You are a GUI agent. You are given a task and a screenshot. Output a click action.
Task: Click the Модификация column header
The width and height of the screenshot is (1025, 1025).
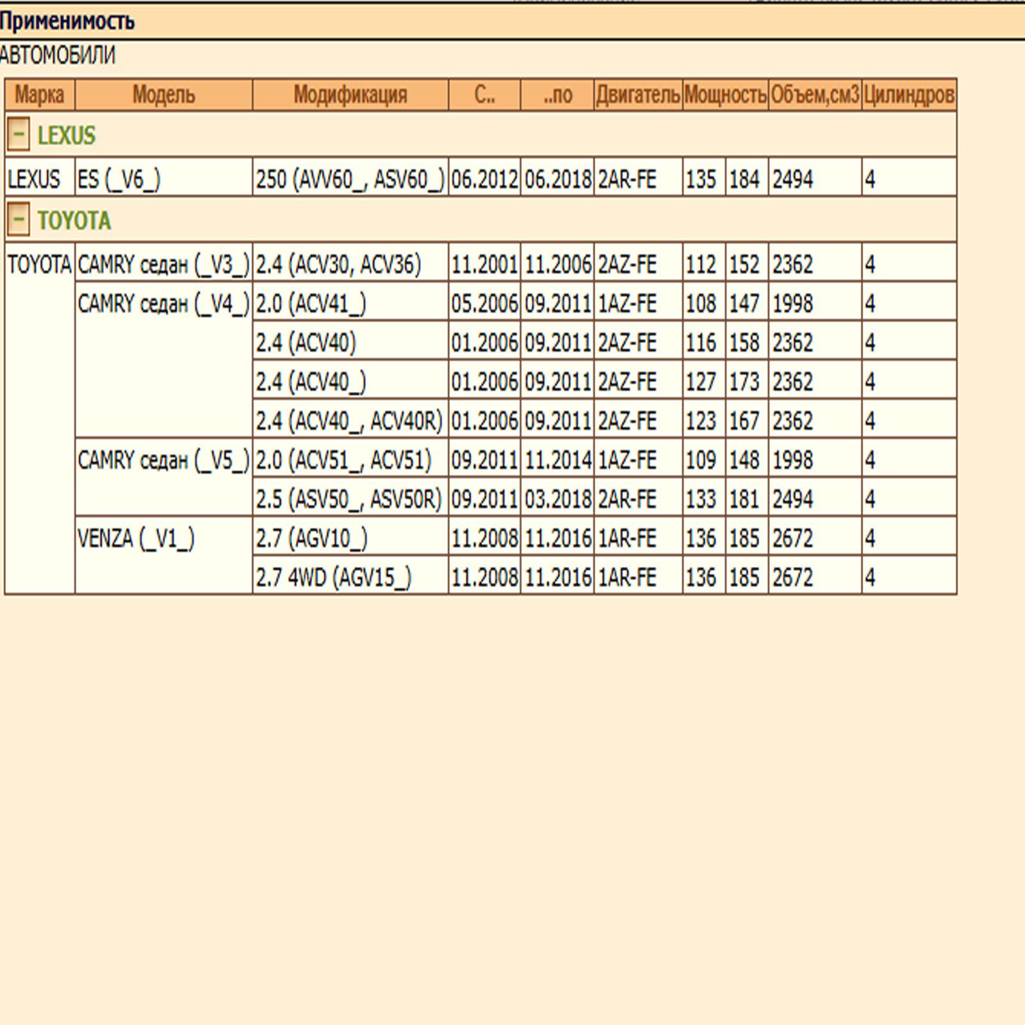click(x=350, y=95)
